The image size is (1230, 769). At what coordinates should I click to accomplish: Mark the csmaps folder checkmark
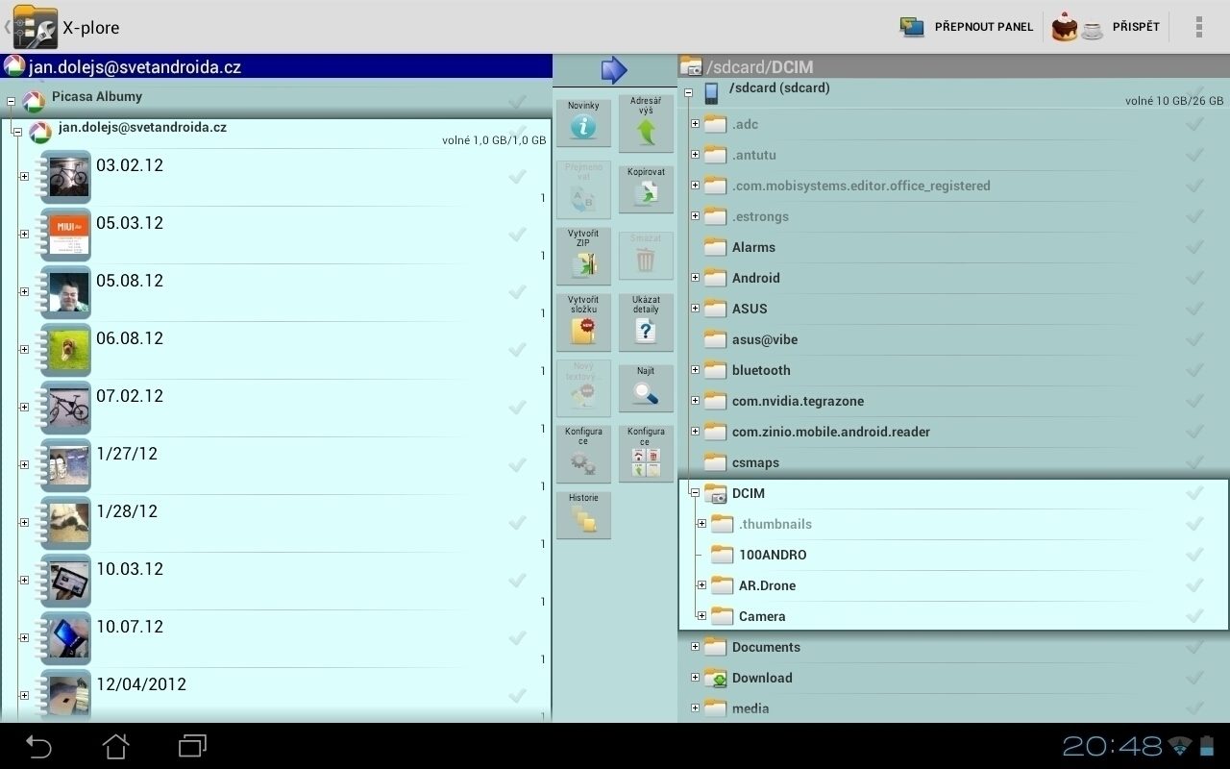[1194, 462]
